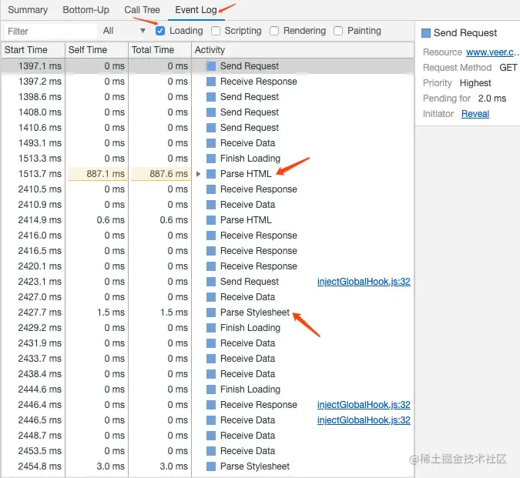Click the 887.6 ms total time cell
This screenshot has width=520, height=478.
tap(161, 174)
